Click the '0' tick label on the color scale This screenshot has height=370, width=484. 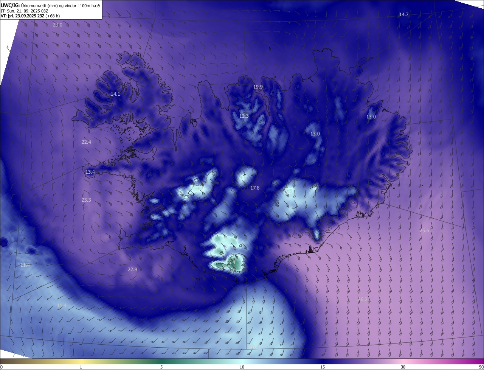click(x=2, y=367)
